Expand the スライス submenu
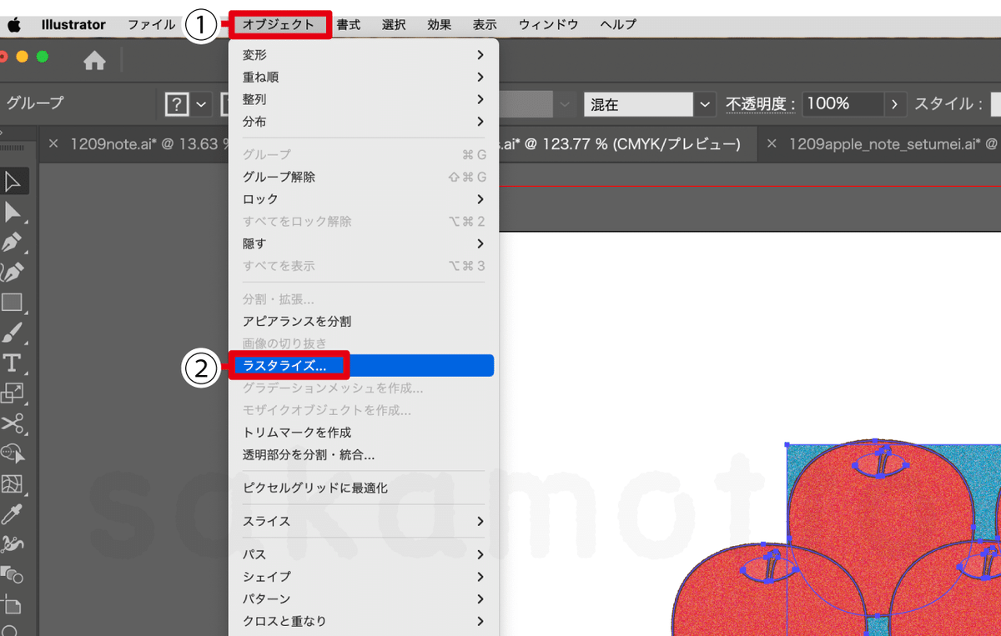The height and width of the screenshot is (636, 1001). (480, 521)
